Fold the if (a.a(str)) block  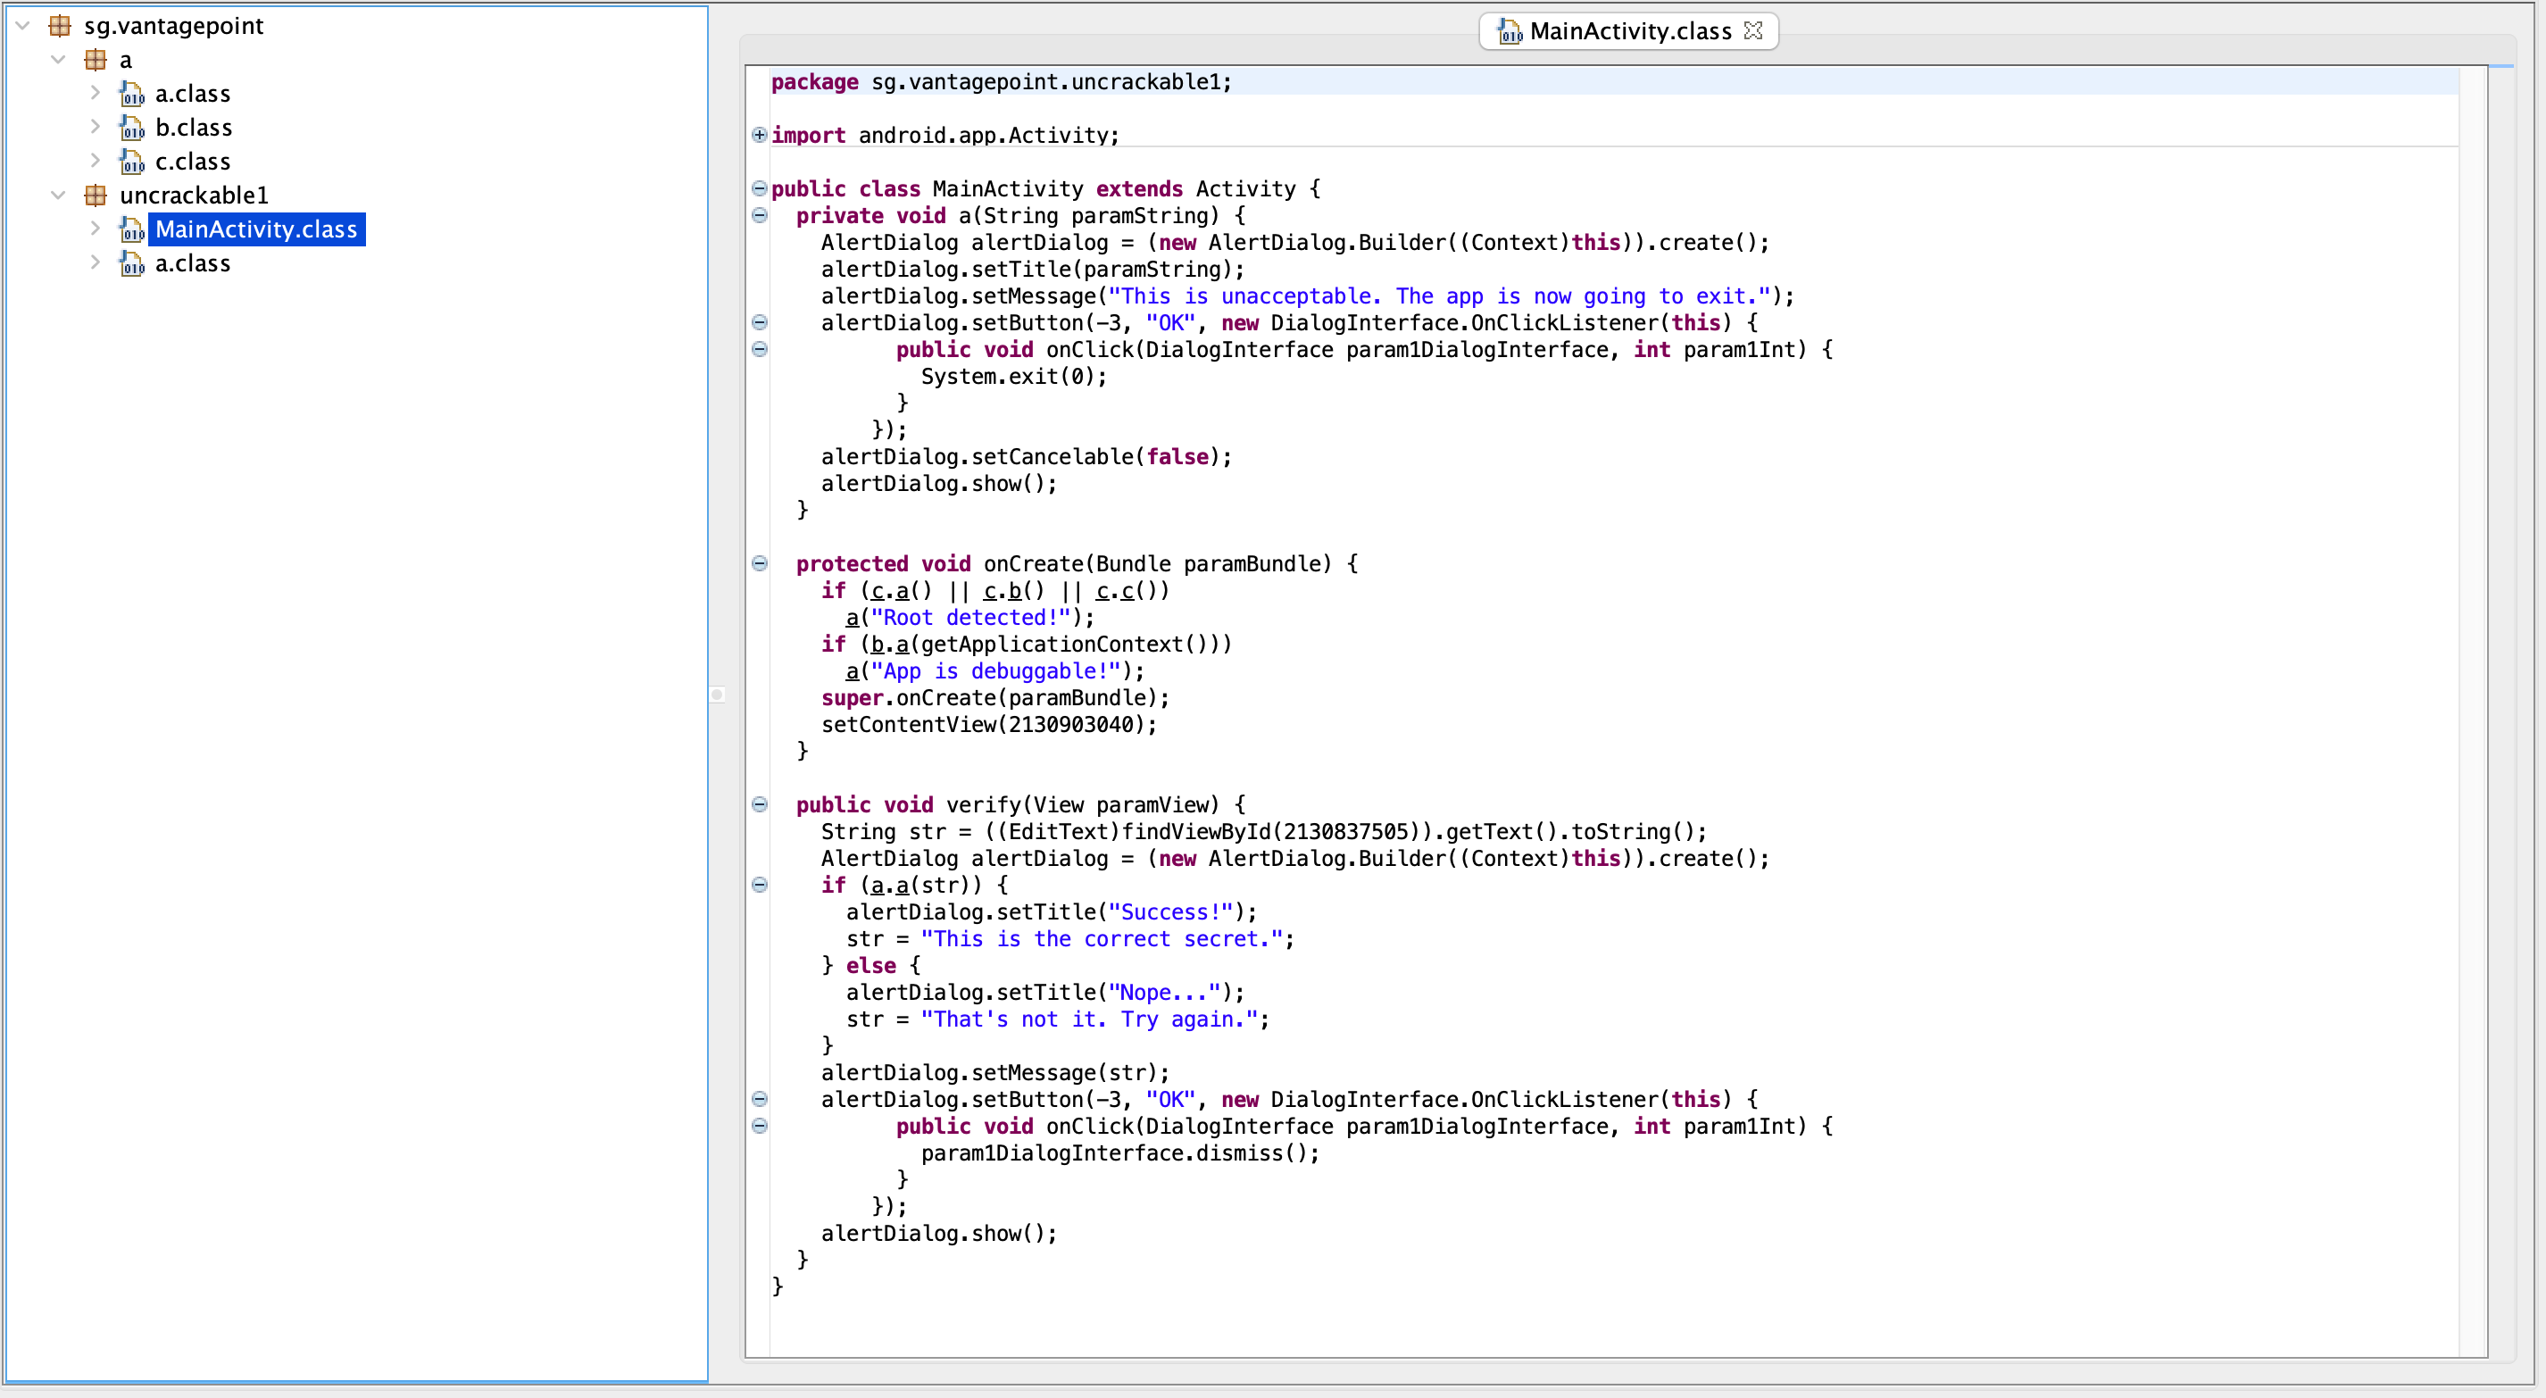coord(759,885)
